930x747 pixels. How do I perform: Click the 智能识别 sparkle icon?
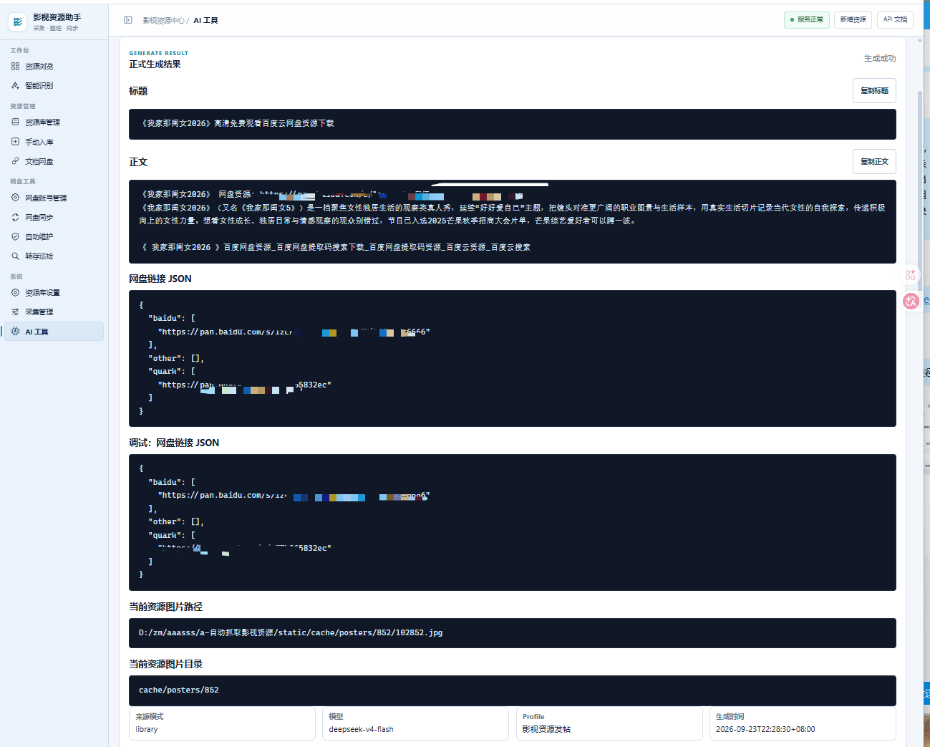tap(15, 86)
